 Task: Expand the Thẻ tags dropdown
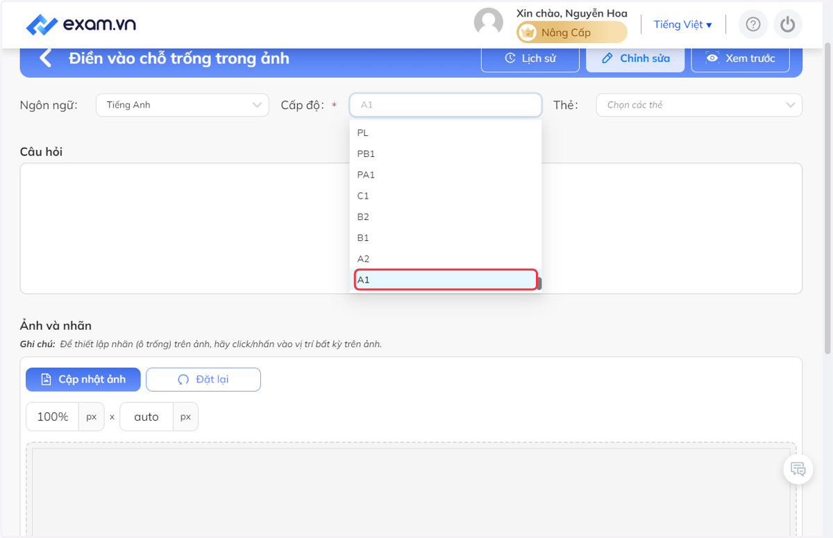(x=699, y=105)
